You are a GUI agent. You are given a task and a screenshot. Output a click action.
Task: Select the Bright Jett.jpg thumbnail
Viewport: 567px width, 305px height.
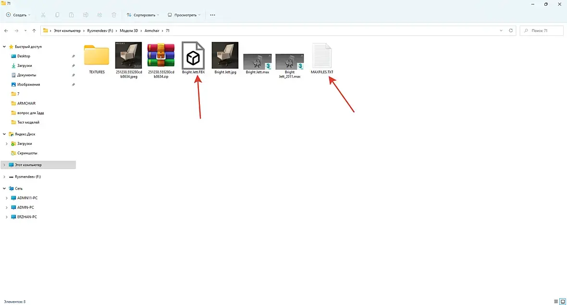(x=225, y=58)
